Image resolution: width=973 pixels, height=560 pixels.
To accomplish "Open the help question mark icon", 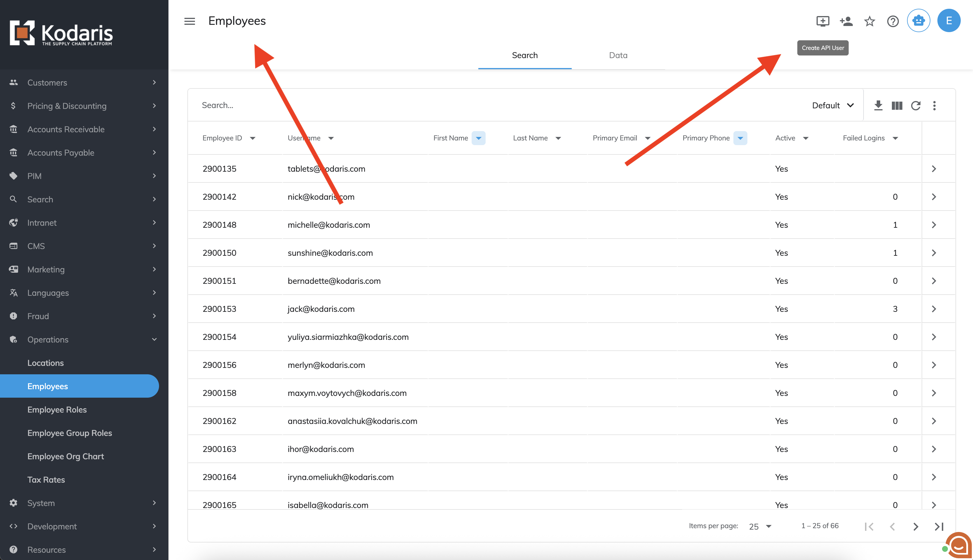I will tap(893, 21).
